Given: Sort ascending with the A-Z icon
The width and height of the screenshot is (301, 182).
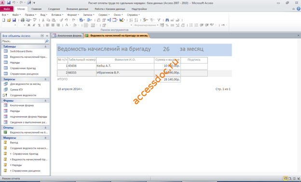Looking at the screenshot, I should pos(131,20).
